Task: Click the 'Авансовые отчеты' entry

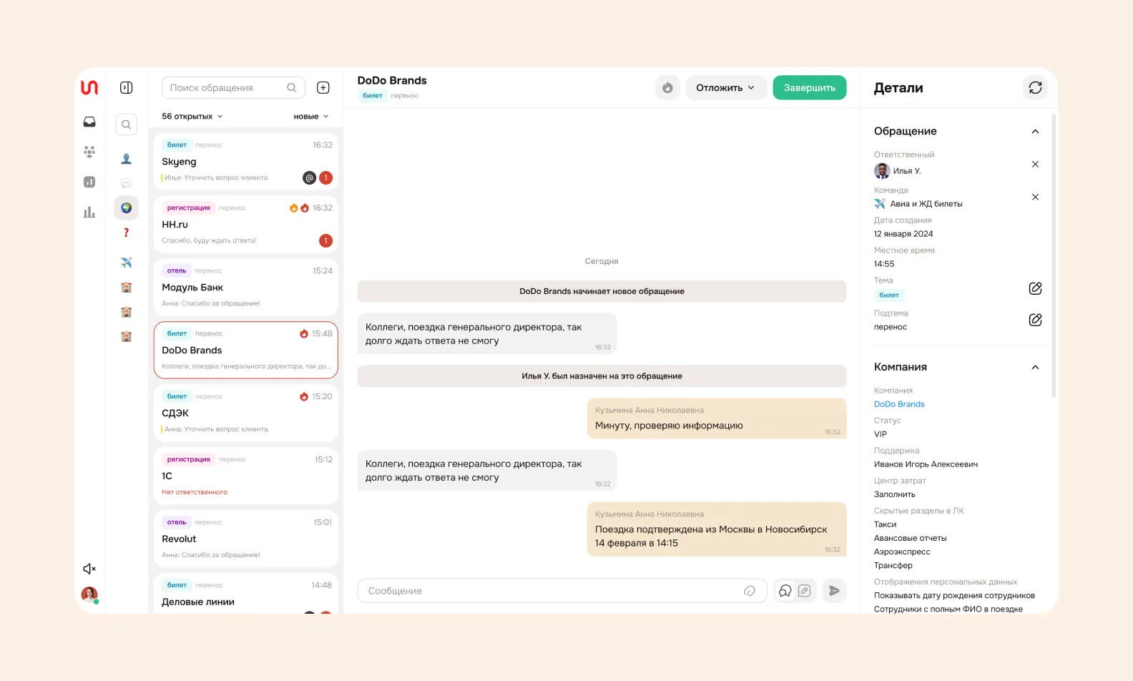Action: tap(910, 538)
